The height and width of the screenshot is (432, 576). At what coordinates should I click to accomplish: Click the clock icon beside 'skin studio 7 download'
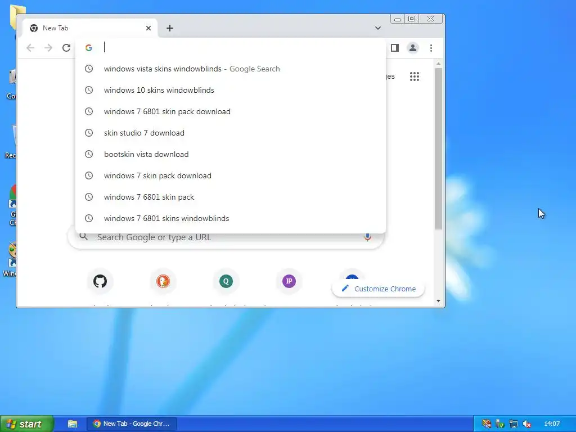click(89, 133)
